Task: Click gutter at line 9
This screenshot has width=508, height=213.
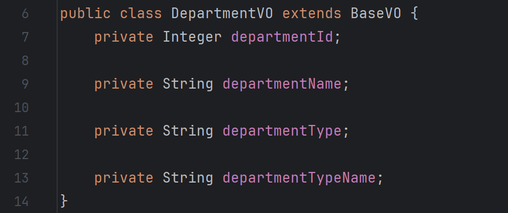Action: (x=25, y=84)
